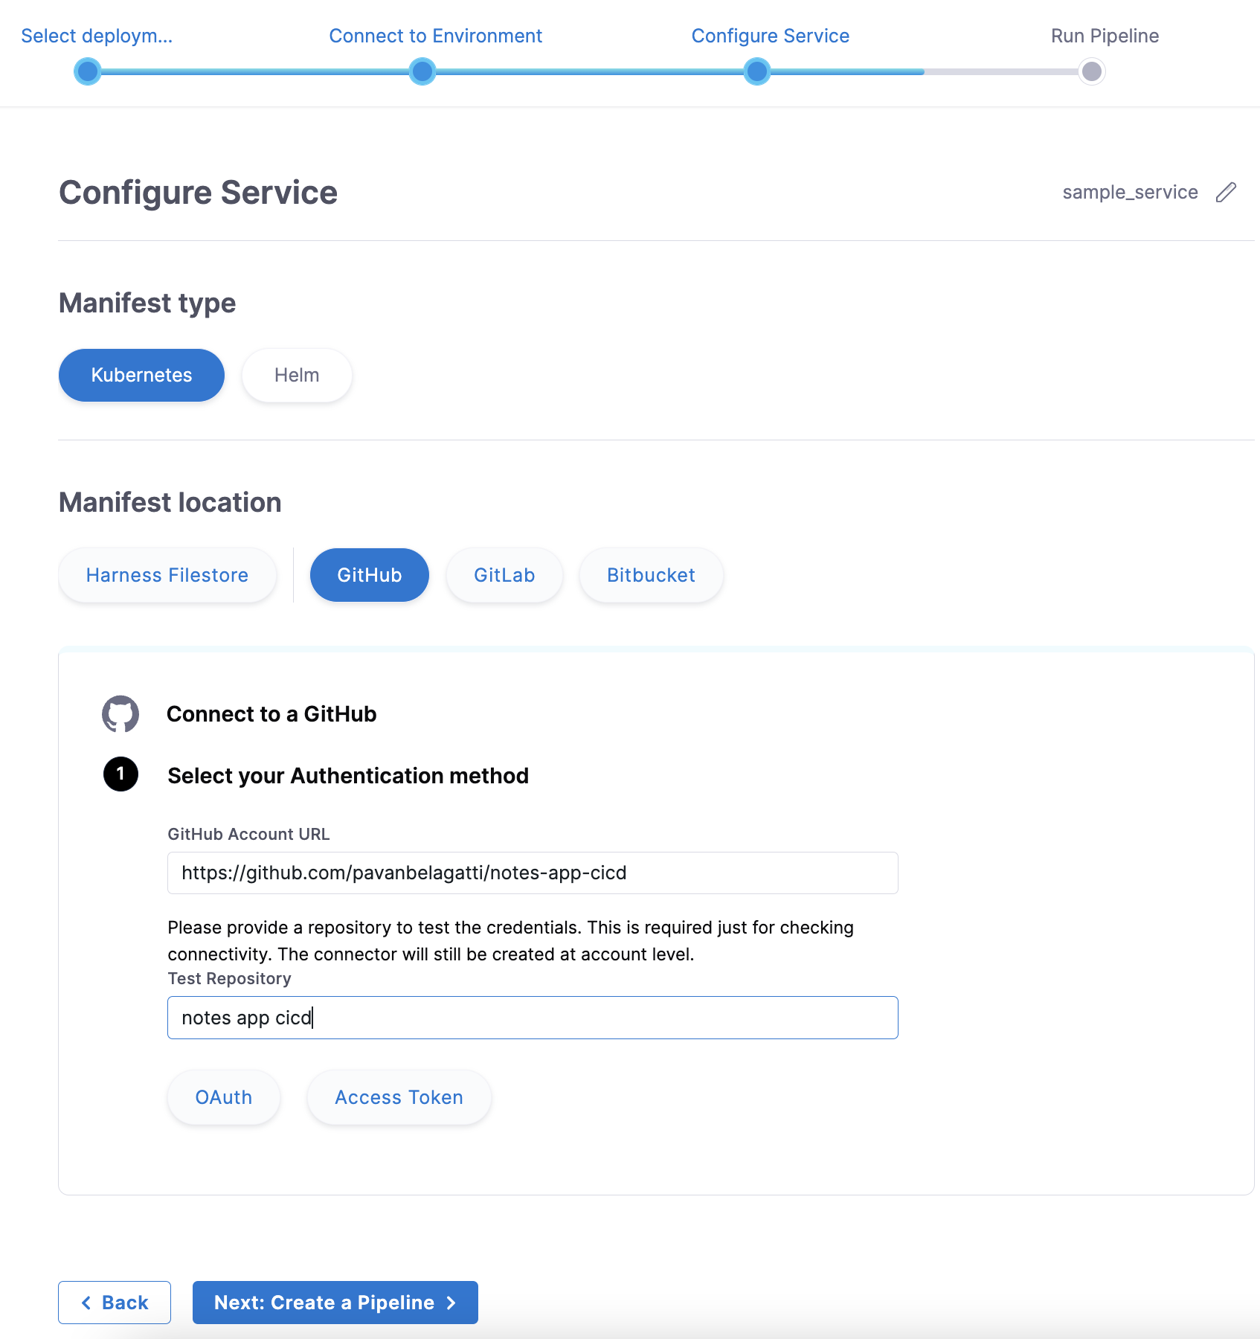
Task: Click the step 1 numbered circle
Action: tap(120, 774)
